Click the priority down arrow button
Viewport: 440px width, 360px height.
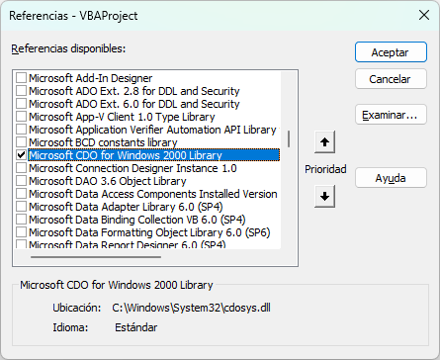(x=324, y=197)
